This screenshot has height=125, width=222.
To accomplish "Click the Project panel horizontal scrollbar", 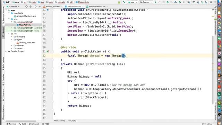I will pyautogui.click(x=21, y=121).
